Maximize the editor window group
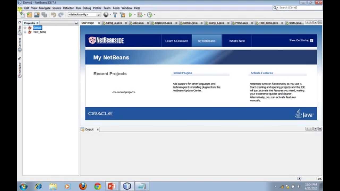This screenshot has height=191, width=340. coord(320,23)
